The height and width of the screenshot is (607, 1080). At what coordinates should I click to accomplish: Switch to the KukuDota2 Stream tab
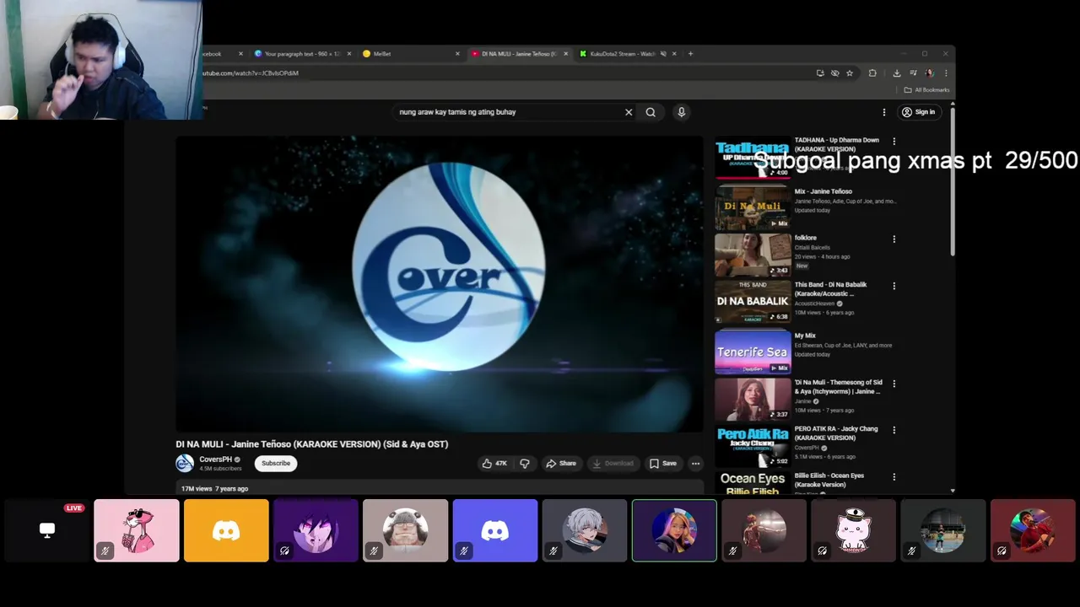(623, 54)
